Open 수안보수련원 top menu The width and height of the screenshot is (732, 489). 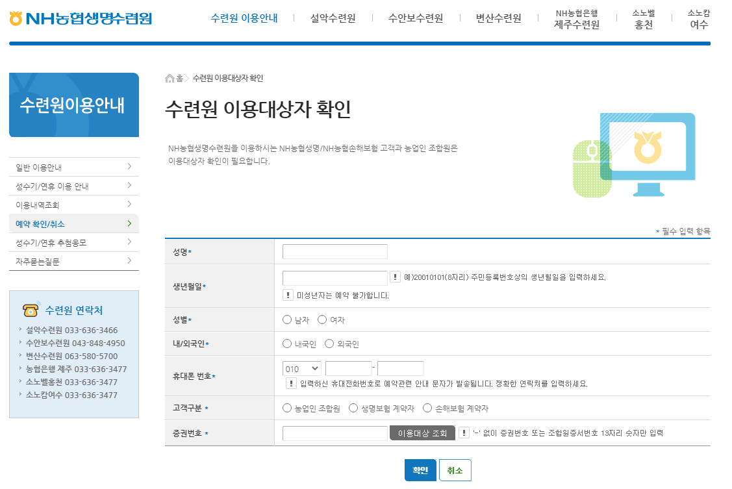tap(416, 18)
